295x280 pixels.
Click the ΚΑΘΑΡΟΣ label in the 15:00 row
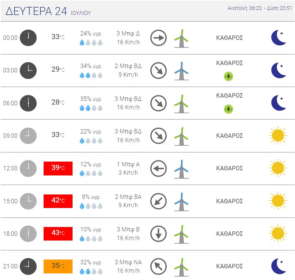coord(230,201)
